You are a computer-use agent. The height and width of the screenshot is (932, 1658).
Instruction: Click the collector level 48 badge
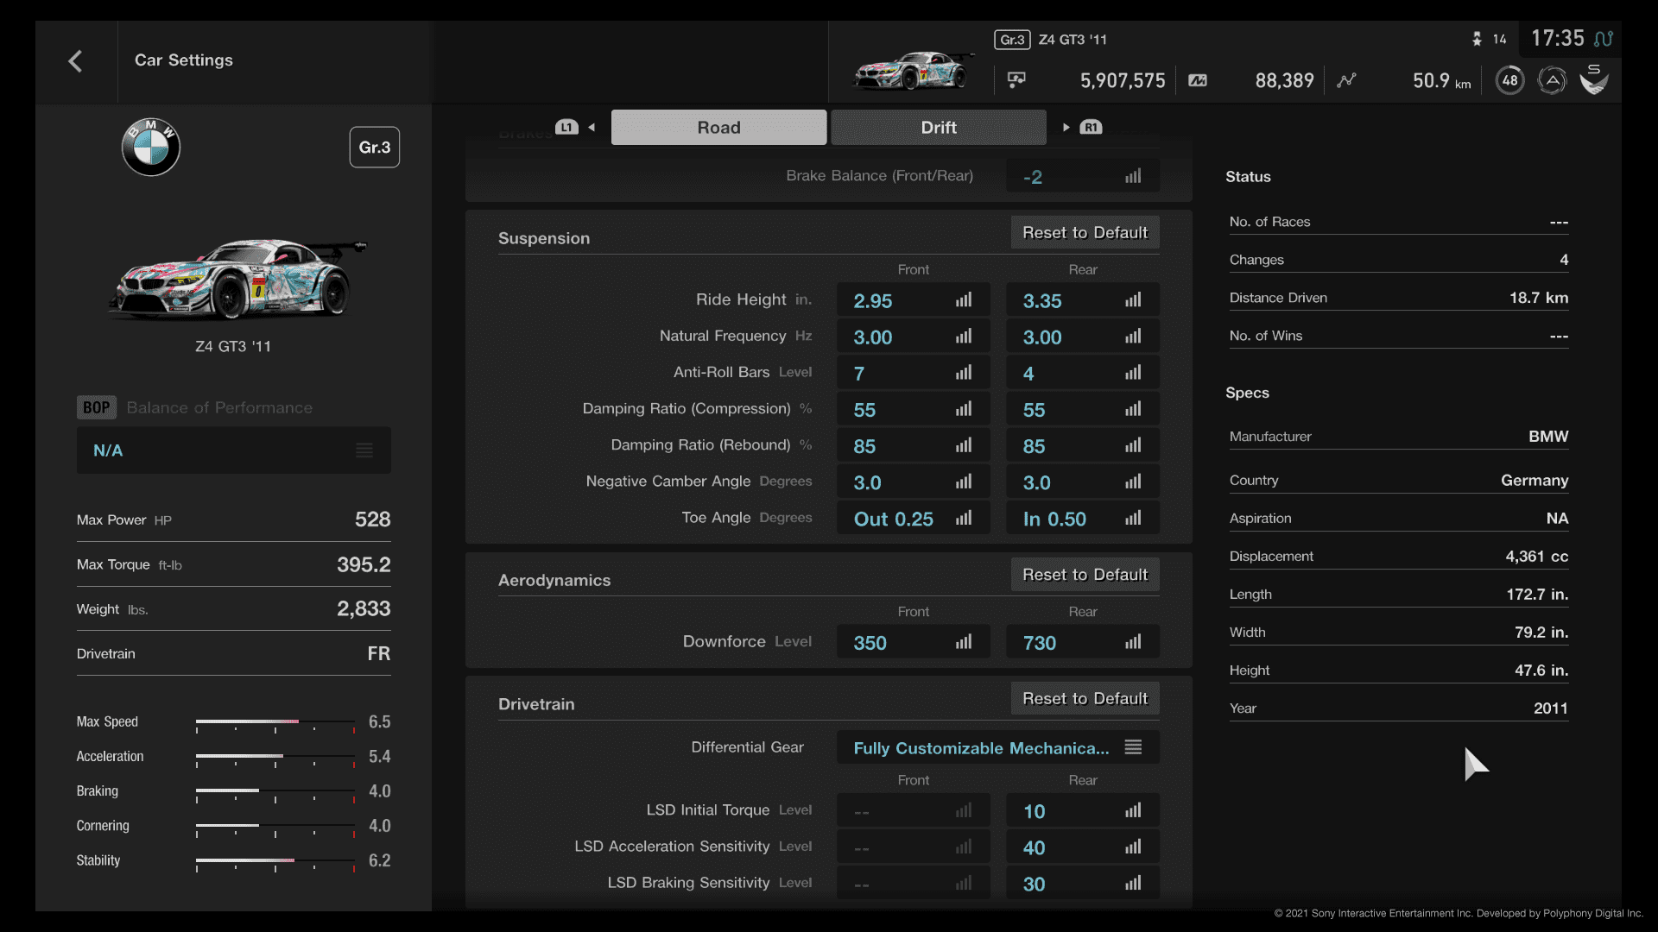point(1509,80)
